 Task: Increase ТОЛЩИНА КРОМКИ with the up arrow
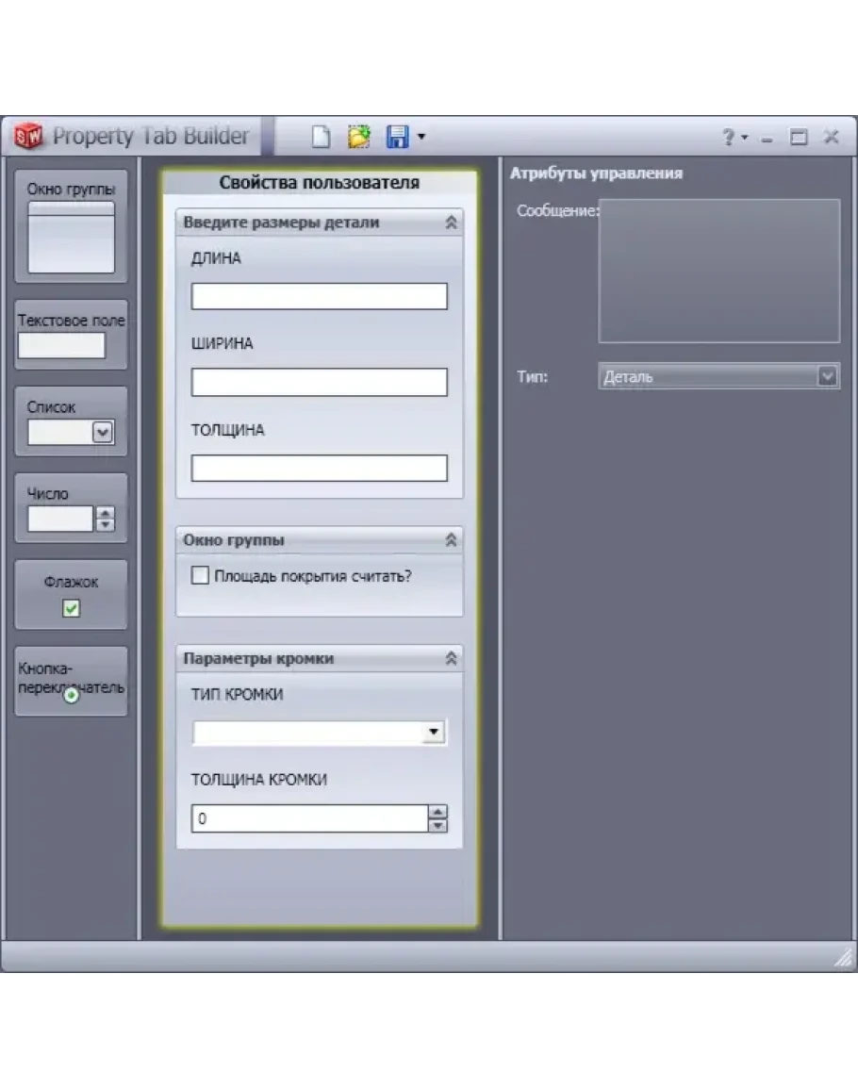coord(437,813)
